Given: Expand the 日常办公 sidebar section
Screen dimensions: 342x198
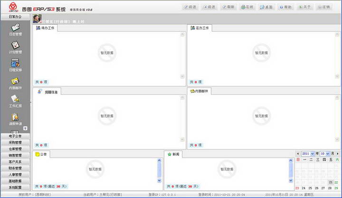Looking at the screenshot, I should point(15,17).
